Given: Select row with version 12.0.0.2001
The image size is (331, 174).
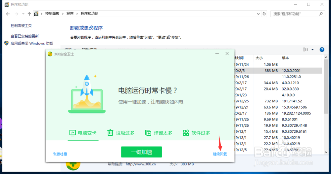Looking at the screenshot, I should click(278, 71).
